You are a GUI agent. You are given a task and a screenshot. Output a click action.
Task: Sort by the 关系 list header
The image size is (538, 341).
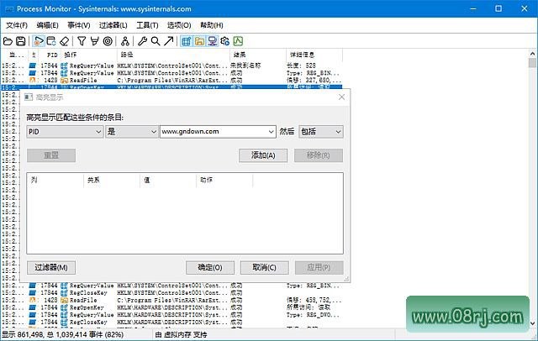click(x=112, y=181)
